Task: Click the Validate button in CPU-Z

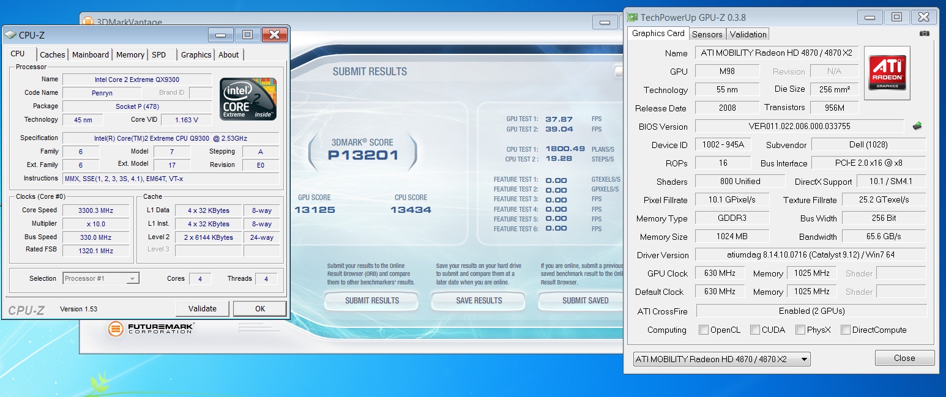Action: click(203, 308)
